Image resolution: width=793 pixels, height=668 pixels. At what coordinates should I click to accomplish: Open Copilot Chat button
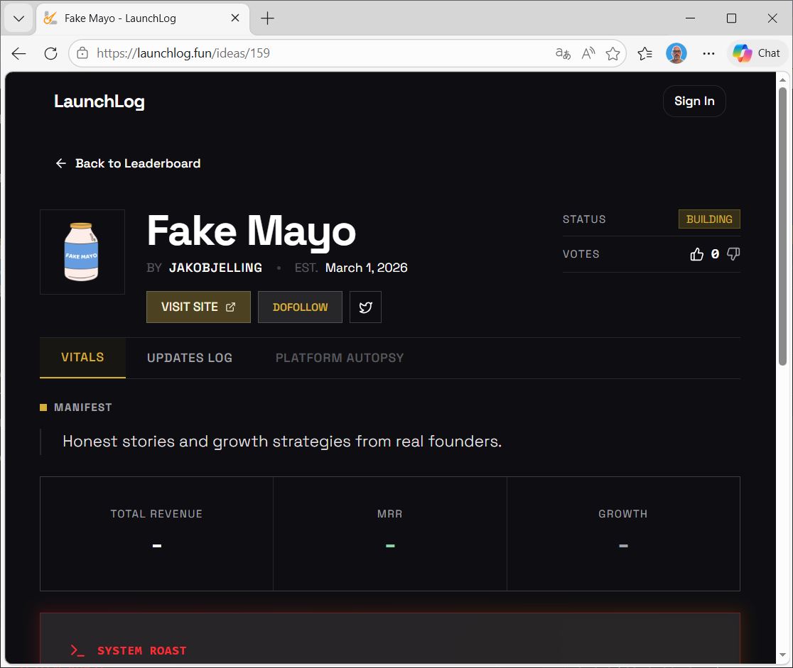pyautogui.click(x=757, y=53)
